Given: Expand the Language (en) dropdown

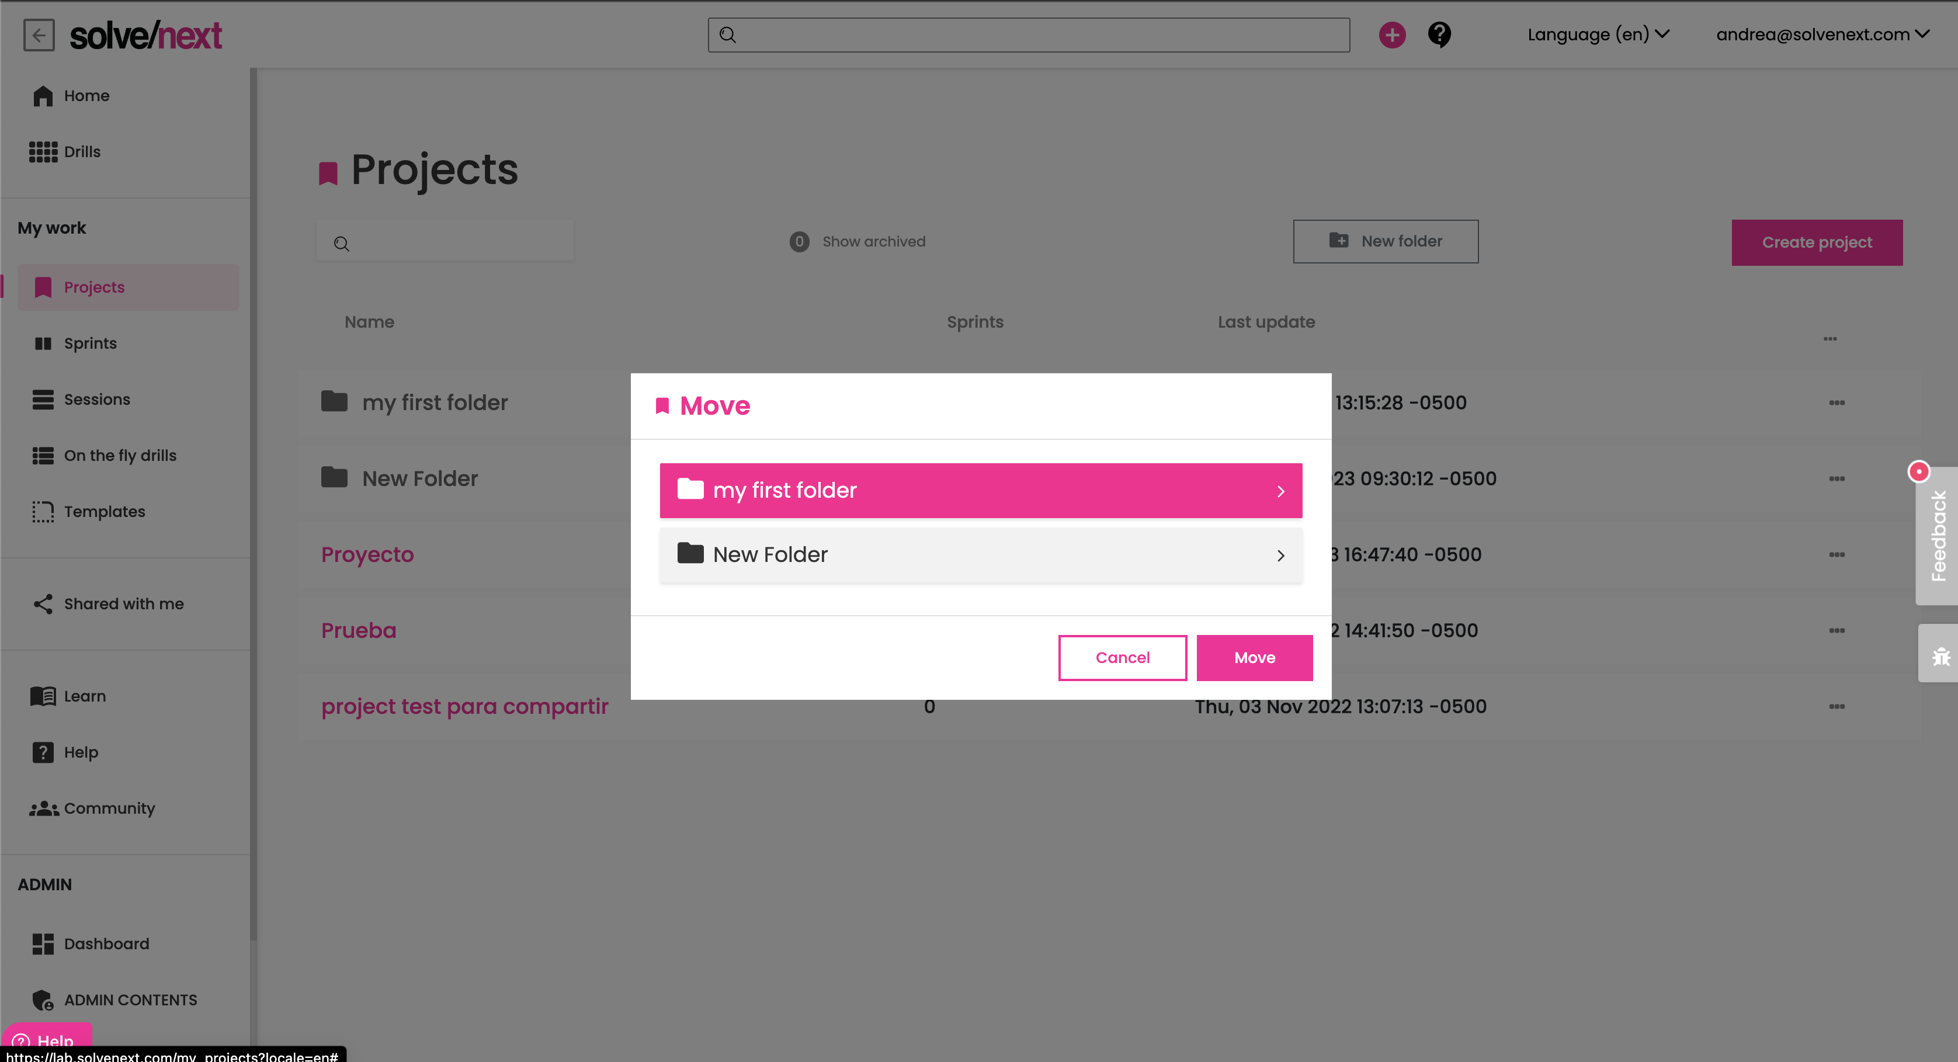Looking at the screenshot, I should [1598, 35].
